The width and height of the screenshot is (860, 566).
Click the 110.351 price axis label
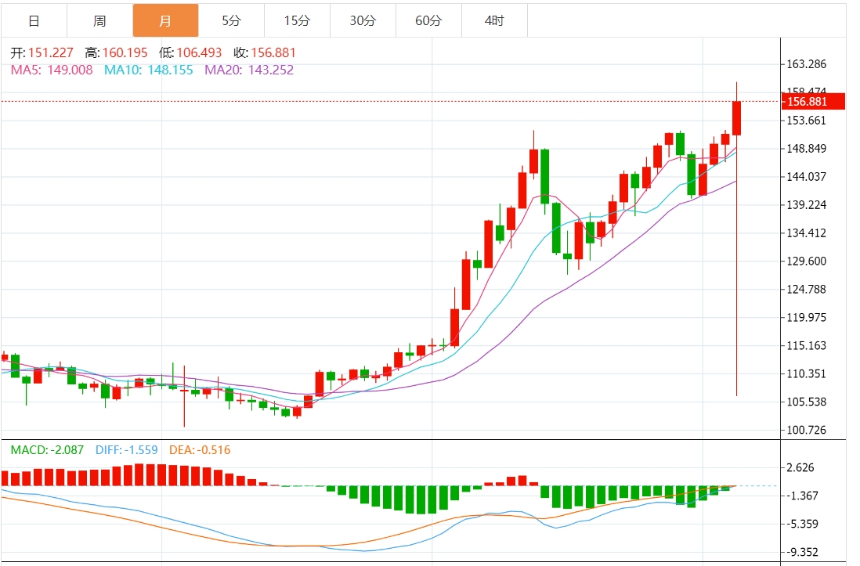tap(806, 374)
